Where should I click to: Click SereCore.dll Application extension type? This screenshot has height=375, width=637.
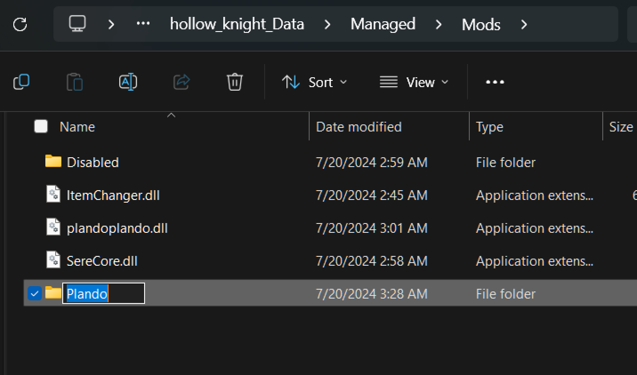534,261
